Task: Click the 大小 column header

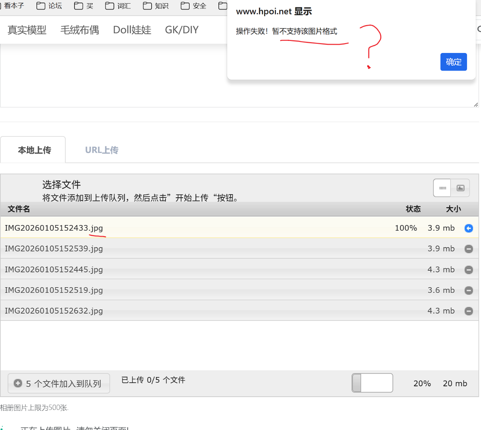Action: [453, 209]
